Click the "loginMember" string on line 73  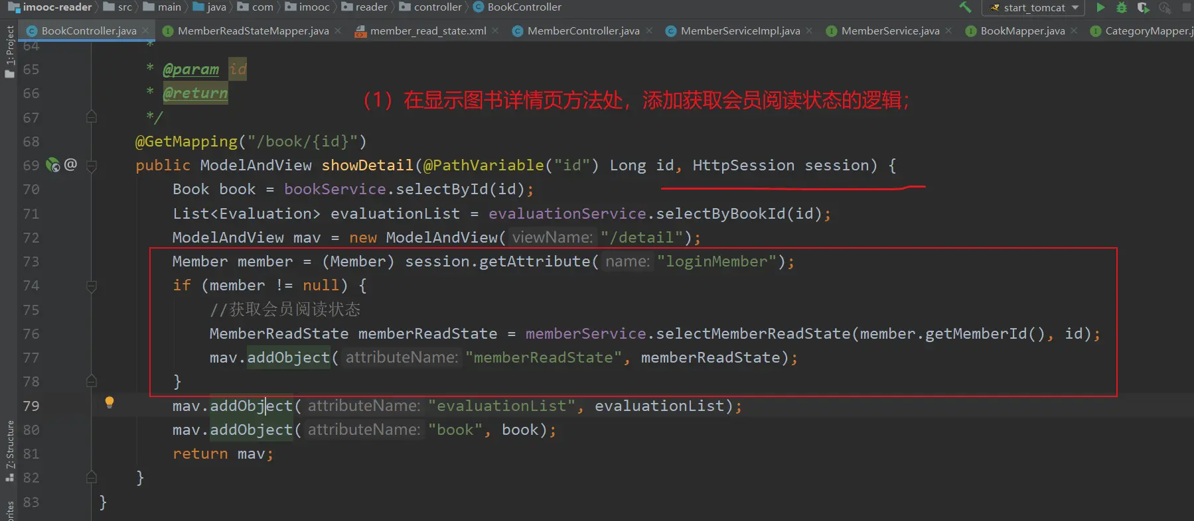pyautogui.click(x=717, y=261)
